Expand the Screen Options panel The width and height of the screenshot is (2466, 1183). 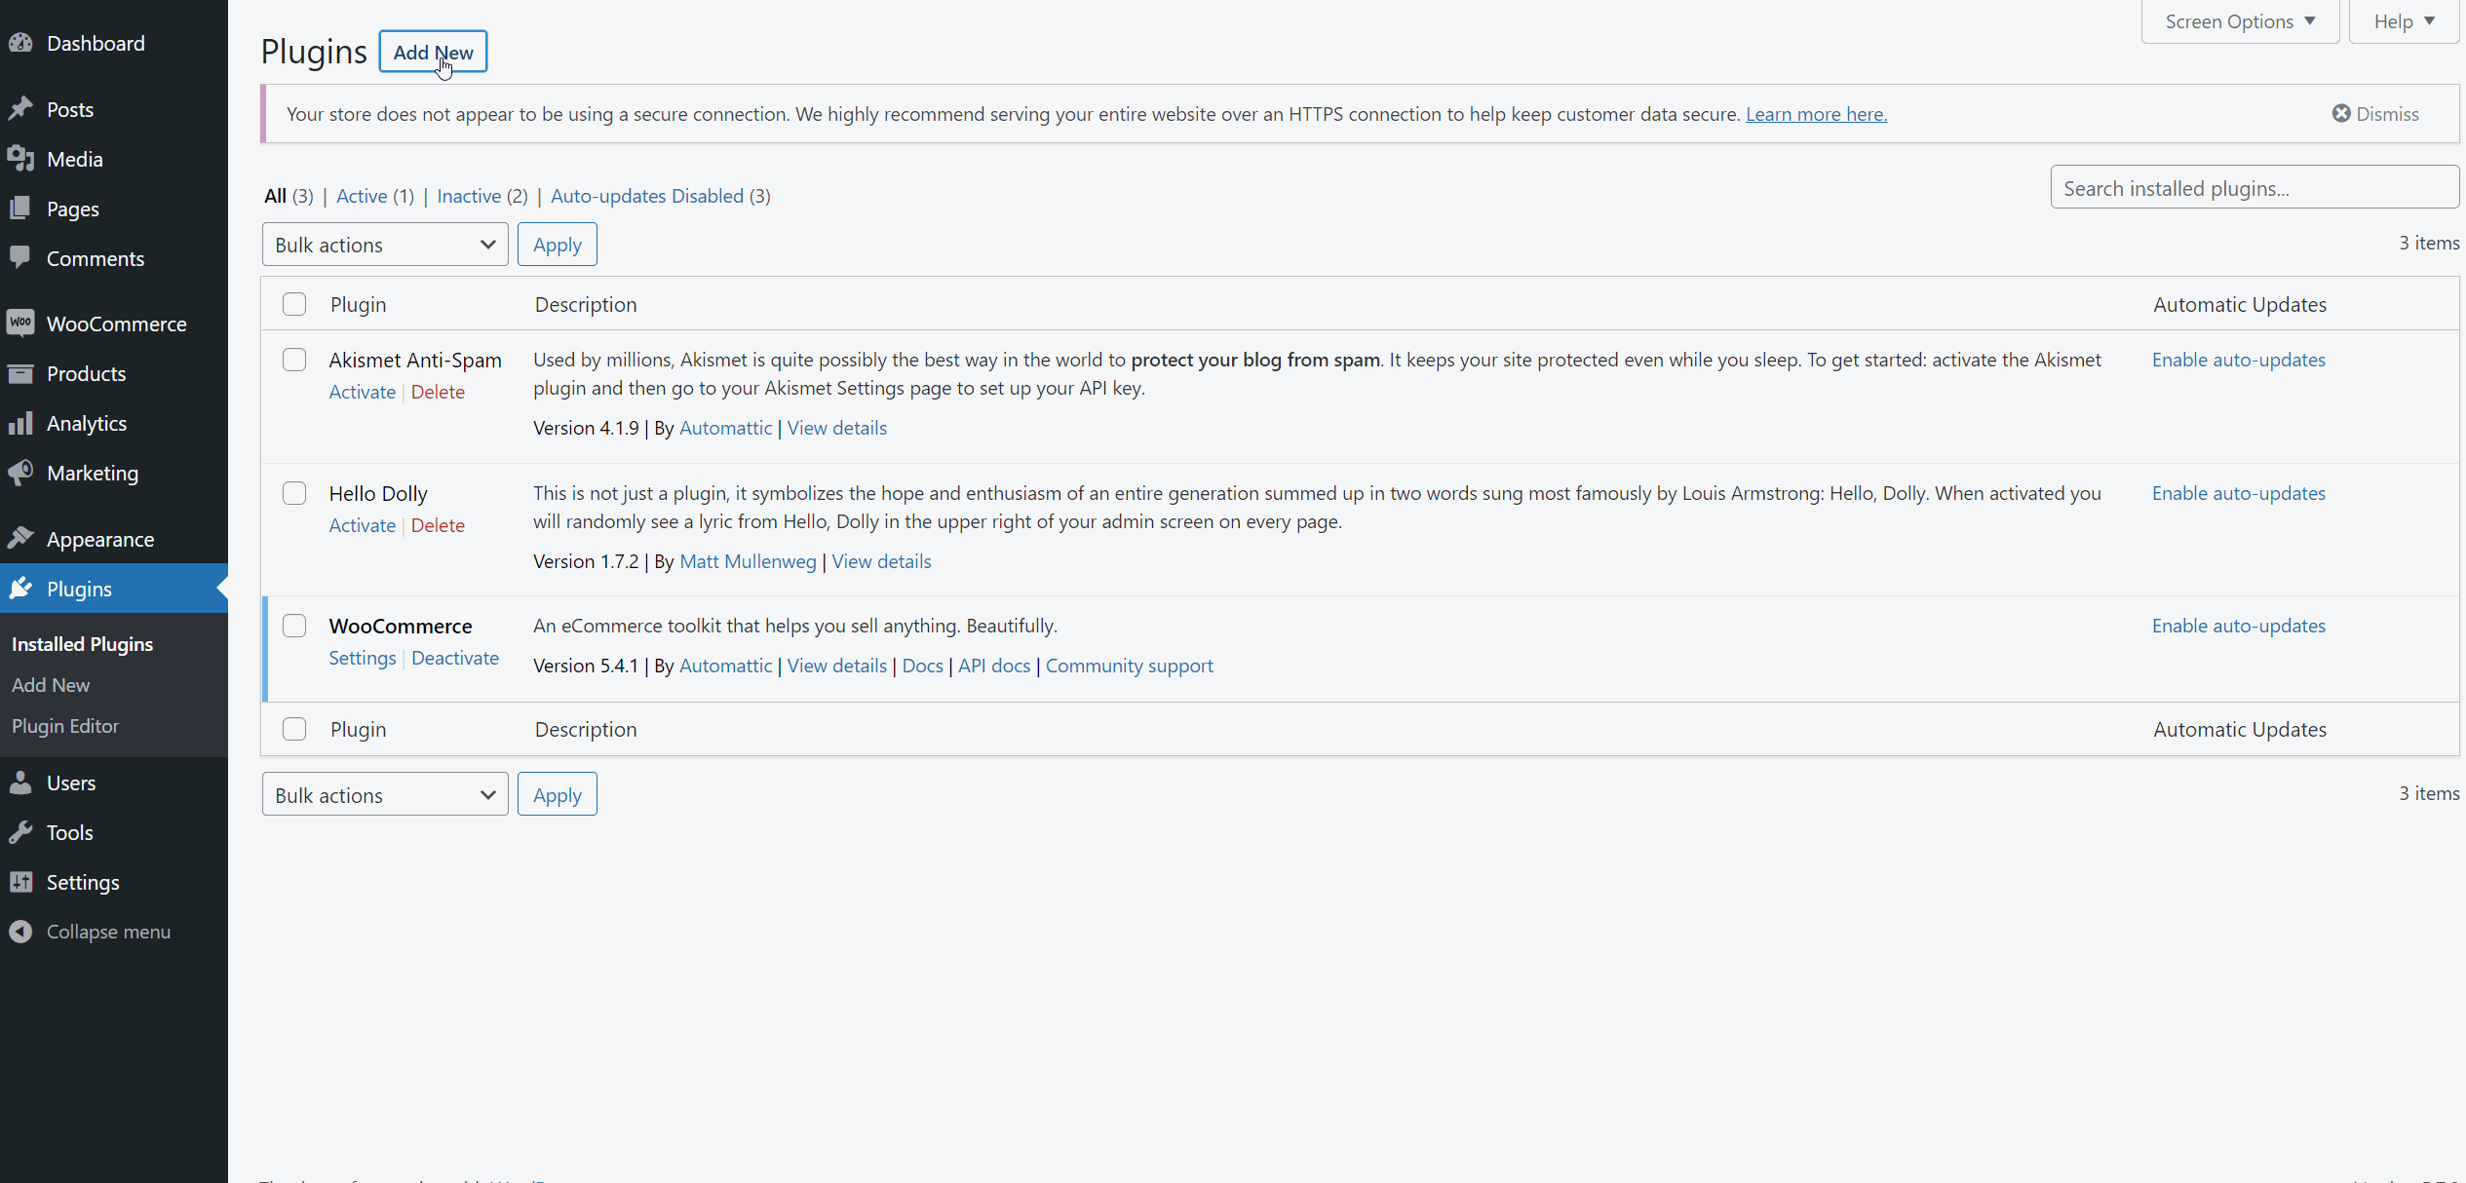pyautogui.click(x=2240, y=21)
